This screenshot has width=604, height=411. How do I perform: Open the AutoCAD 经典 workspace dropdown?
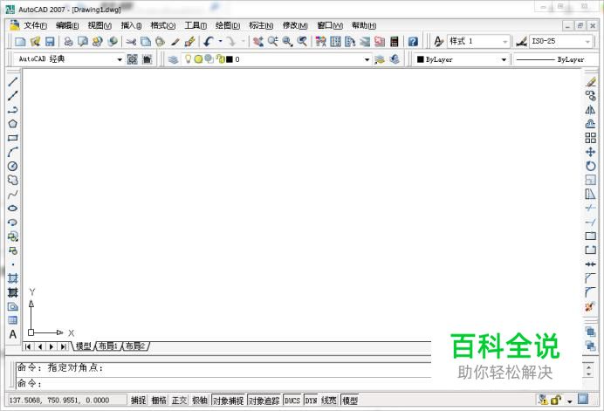click(120, 59)
